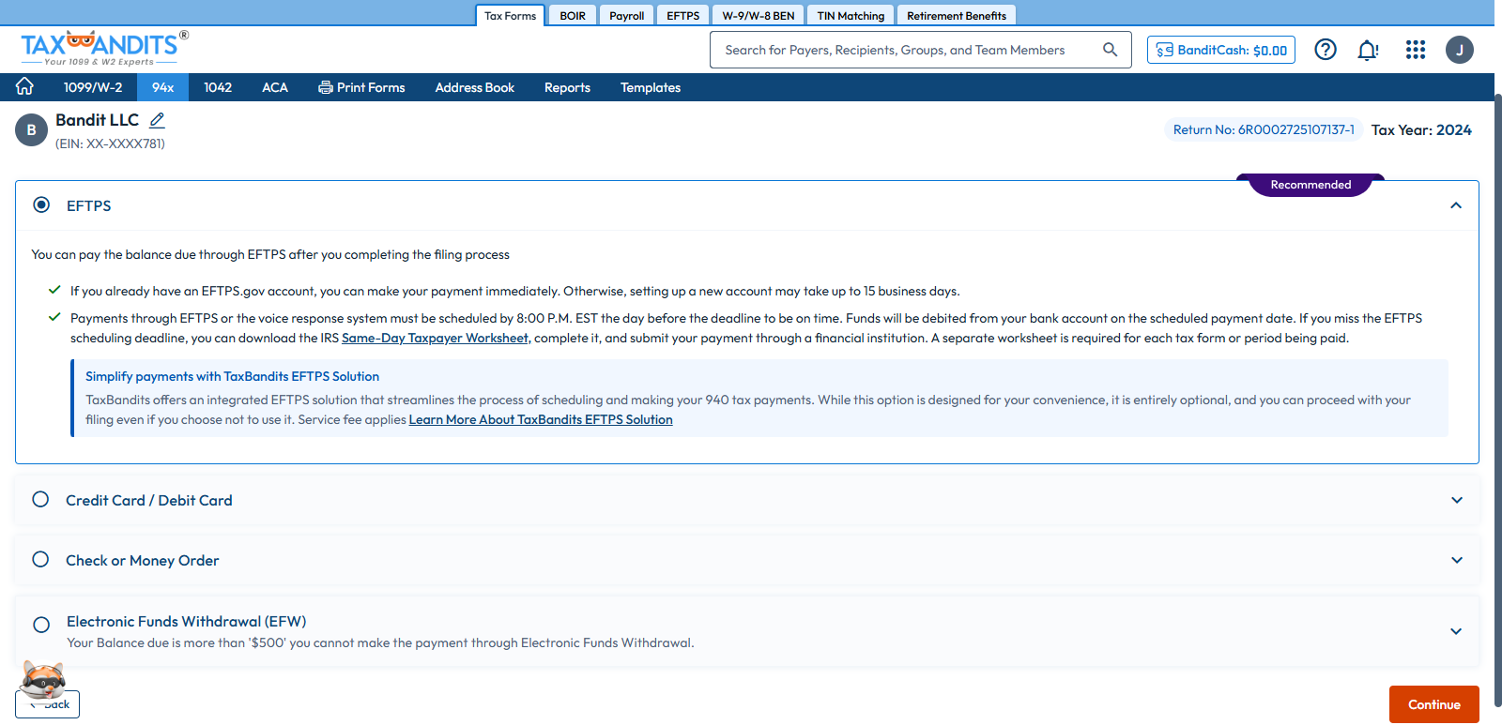1502x725 pixels.
Task: Open the notifications bell icon
Action: [1368, 50]
